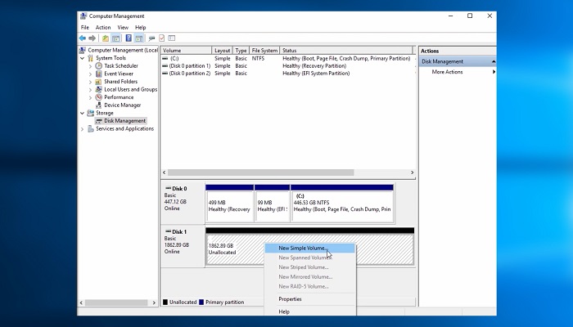Click the Event Viewer icon
573x327 pixels.
pyautogui.click(x=99, y=74)
